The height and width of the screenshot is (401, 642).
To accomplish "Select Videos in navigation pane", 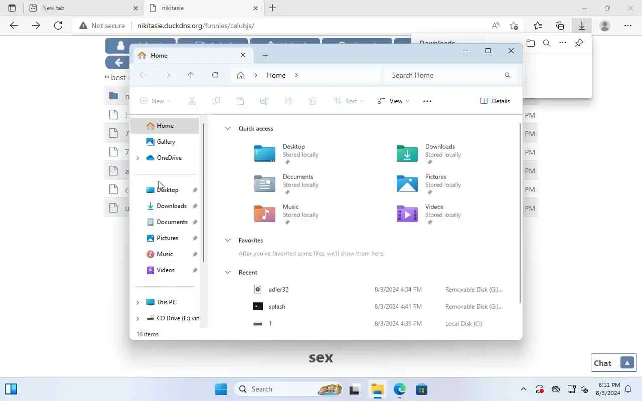I will click(x=166, y=270).
